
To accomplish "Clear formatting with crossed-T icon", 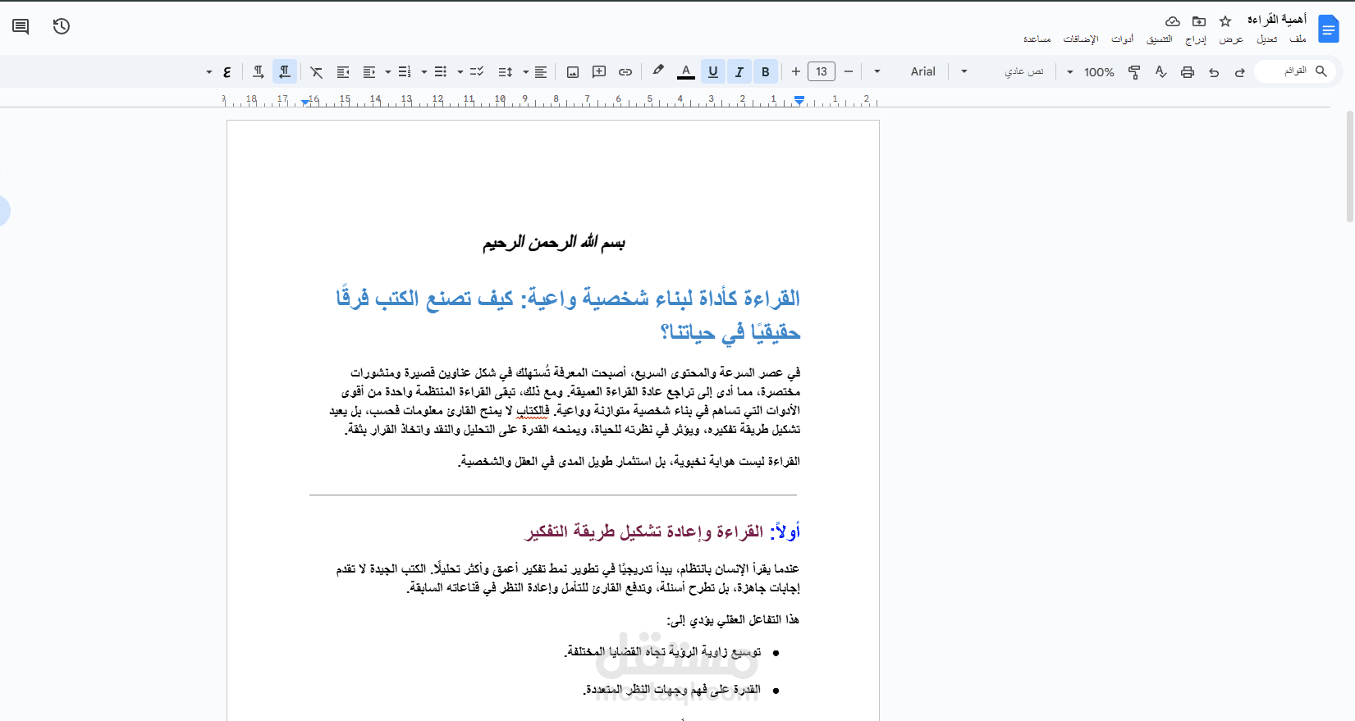I will click(x=317, y=72).
